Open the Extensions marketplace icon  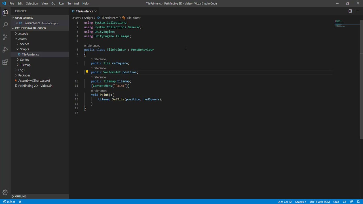[x=5, y=62]
